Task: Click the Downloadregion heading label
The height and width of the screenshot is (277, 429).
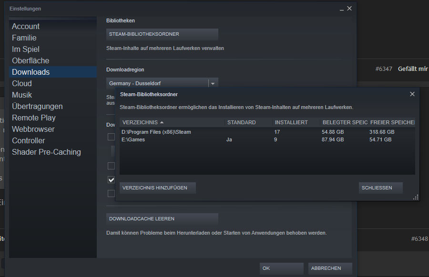Action: [x=125, y=69]
